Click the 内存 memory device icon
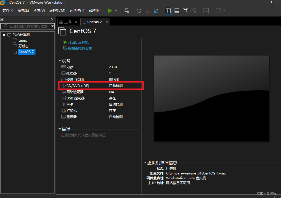The height and width of the screenshot is (198, 281). click(x=64, y=67)
